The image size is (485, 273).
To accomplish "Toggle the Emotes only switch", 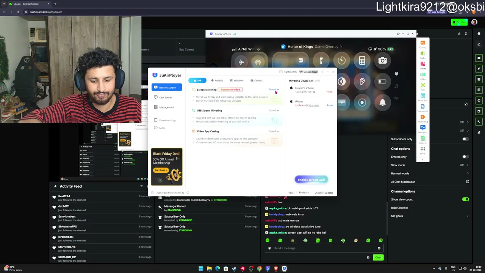I will (465, 157).
